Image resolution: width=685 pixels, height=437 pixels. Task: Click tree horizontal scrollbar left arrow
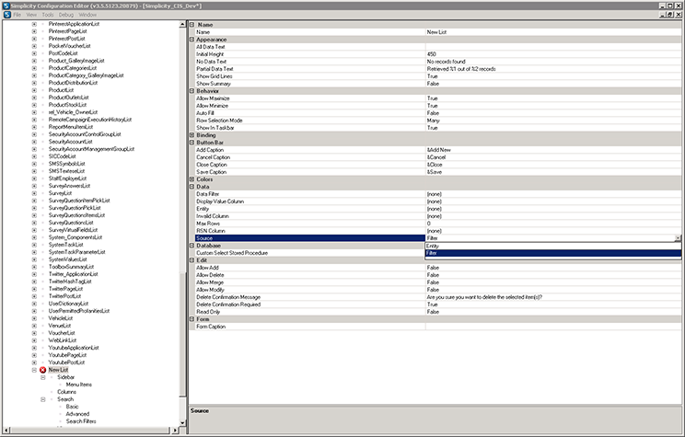point(6,431)
